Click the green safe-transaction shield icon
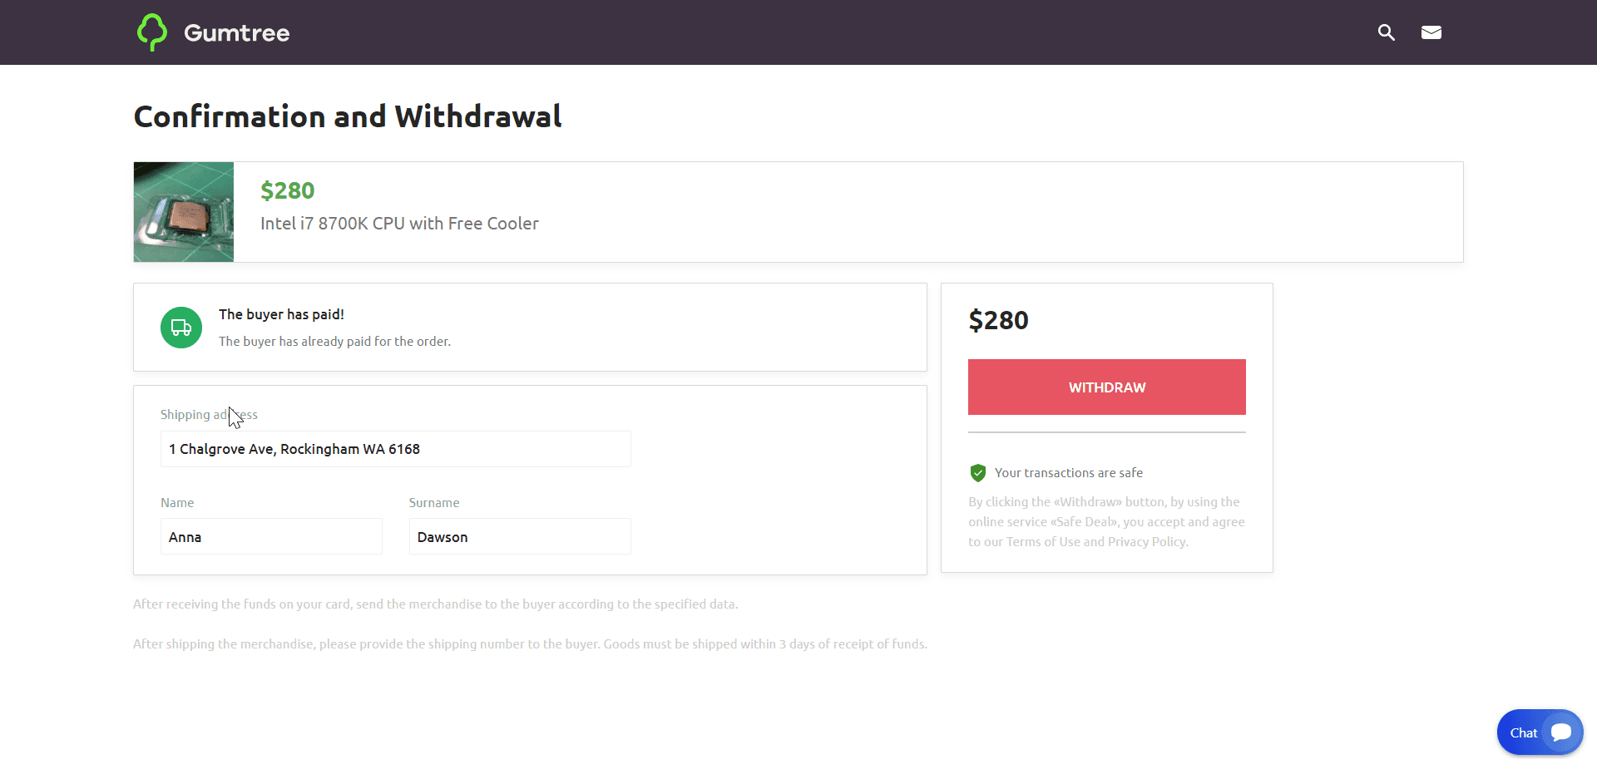This screenshot has height=779, width=1597. coord(978,473)
